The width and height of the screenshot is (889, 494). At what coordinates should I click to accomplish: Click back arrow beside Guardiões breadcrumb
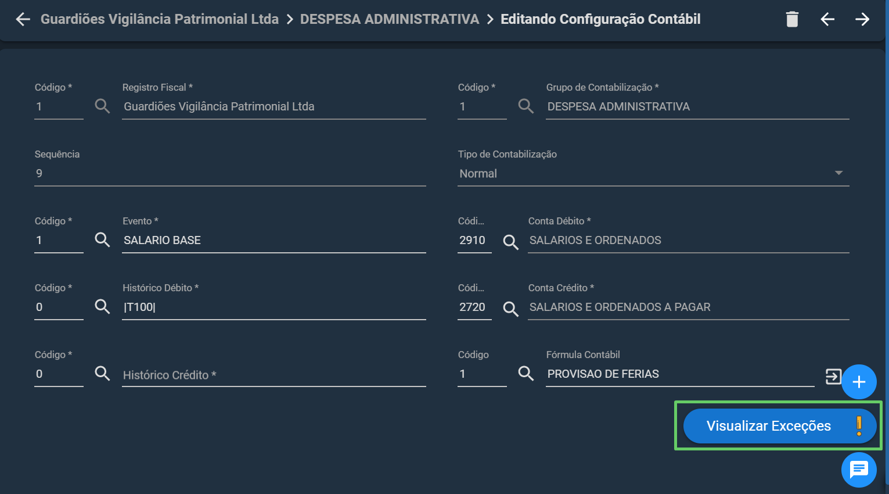pyautogui.click(x=23, y=19)
